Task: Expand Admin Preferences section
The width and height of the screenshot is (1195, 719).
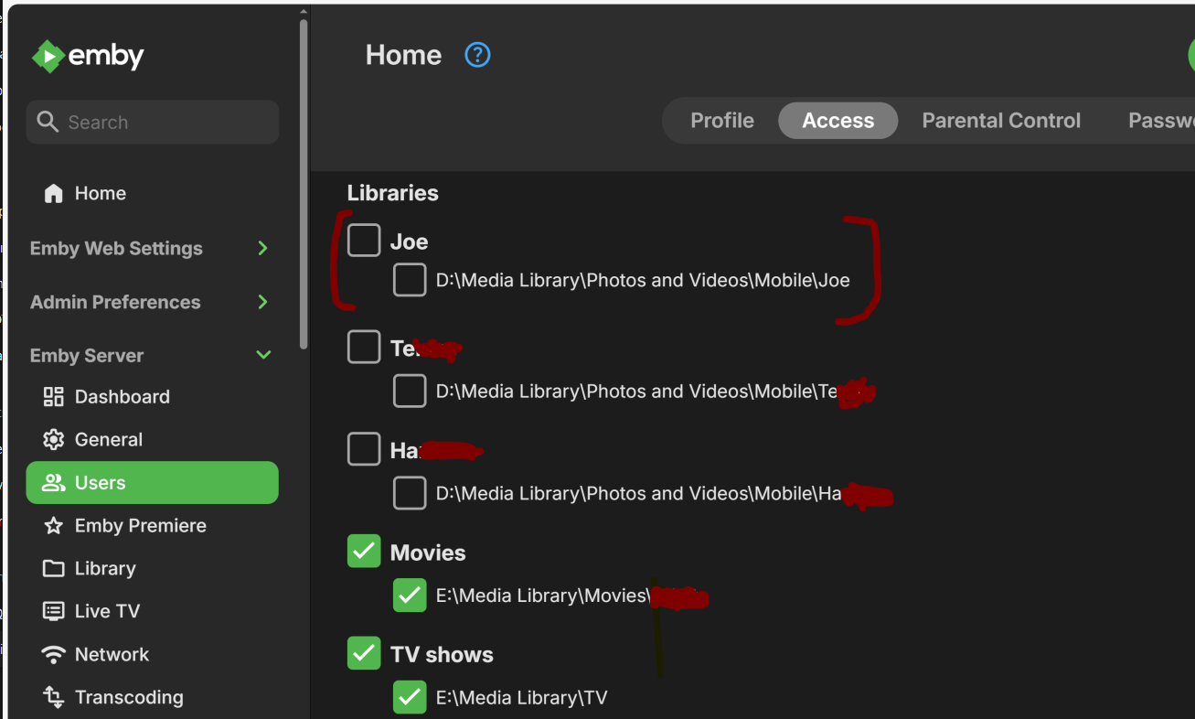Action: pyautogui.click(x=262, y=302)
